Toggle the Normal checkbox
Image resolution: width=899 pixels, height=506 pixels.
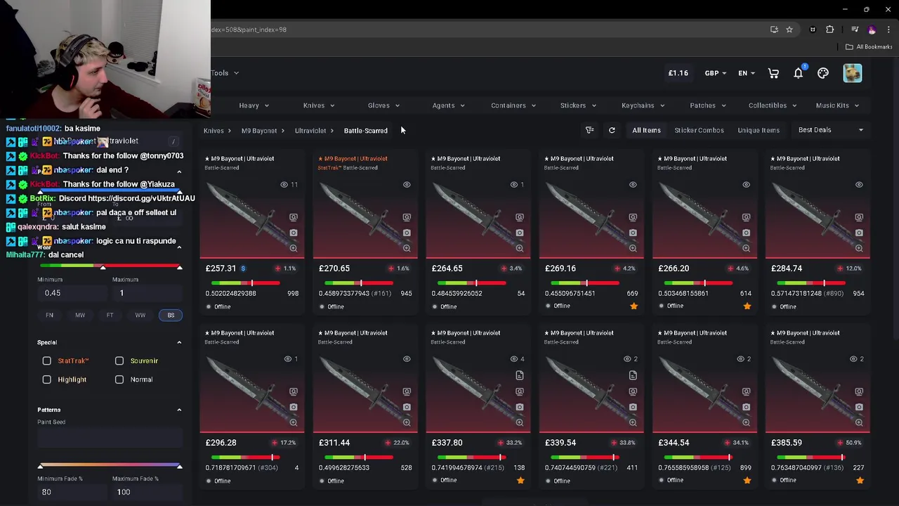(x=119, y=379)
